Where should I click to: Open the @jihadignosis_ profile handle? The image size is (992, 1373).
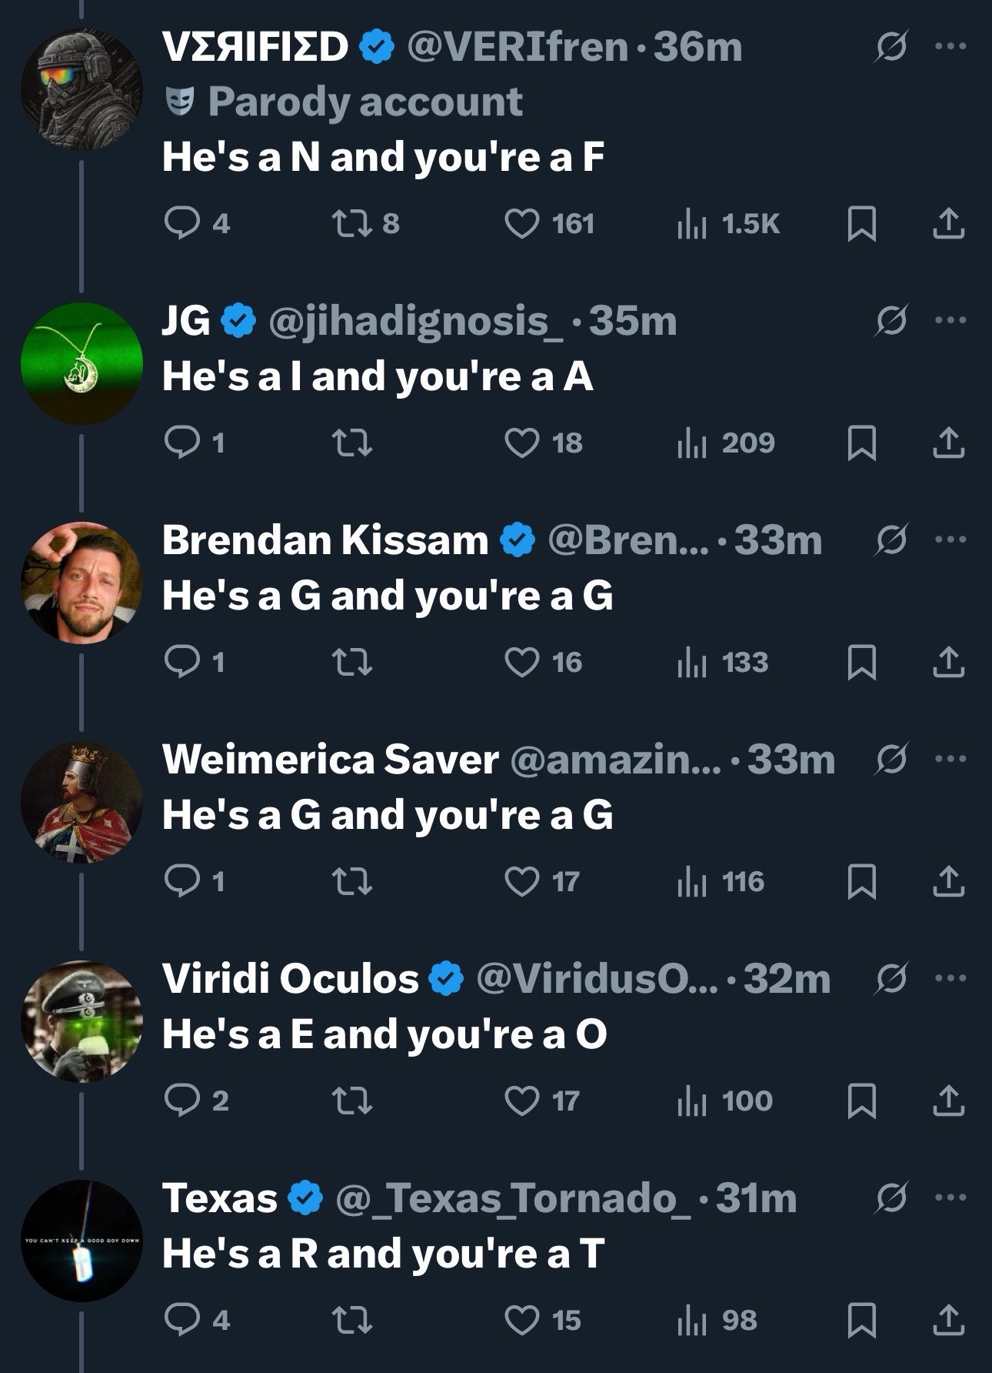415,321
